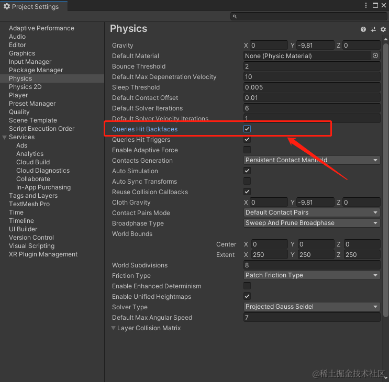
Task: Open Version Control settings
Action: point(31,238)
